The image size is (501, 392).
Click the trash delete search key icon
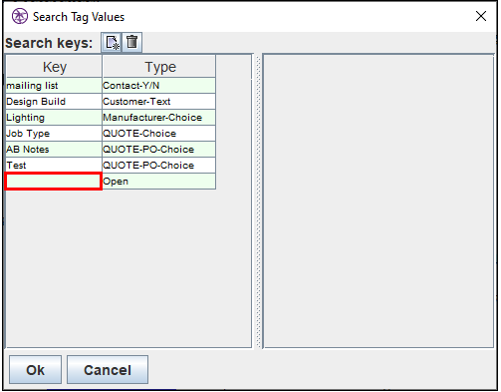click(132, 42)
